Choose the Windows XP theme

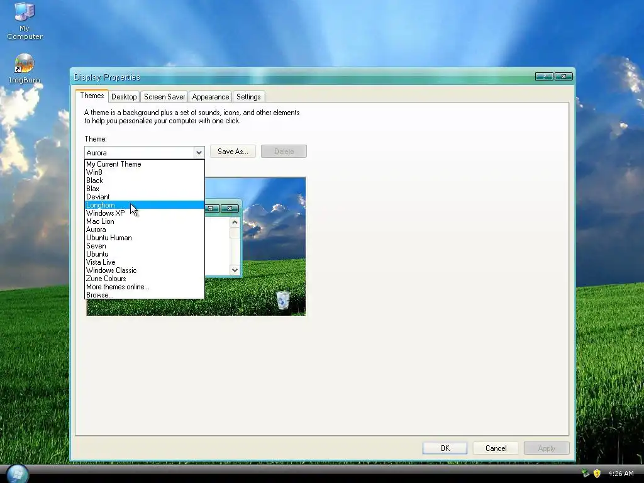(144, 213)
